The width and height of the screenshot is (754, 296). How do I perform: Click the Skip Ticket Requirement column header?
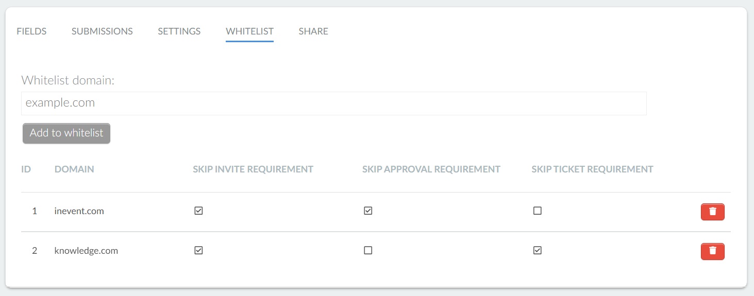tap(592, 169)
